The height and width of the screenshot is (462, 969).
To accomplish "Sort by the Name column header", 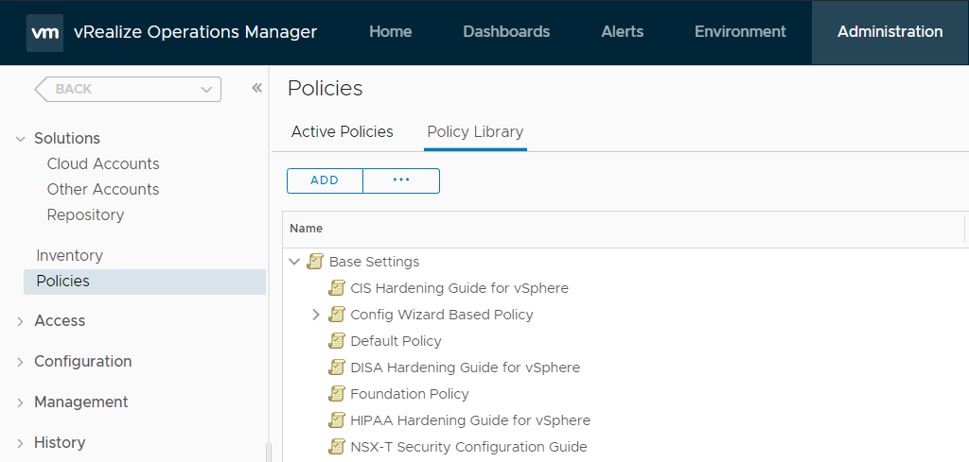I will 307,229.
